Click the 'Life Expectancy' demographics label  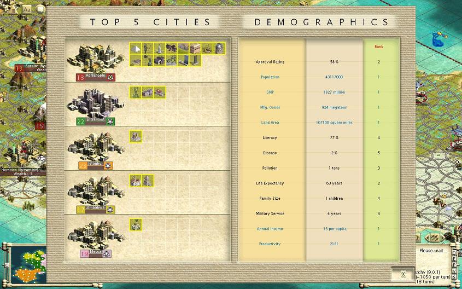(x=270, y=183)
